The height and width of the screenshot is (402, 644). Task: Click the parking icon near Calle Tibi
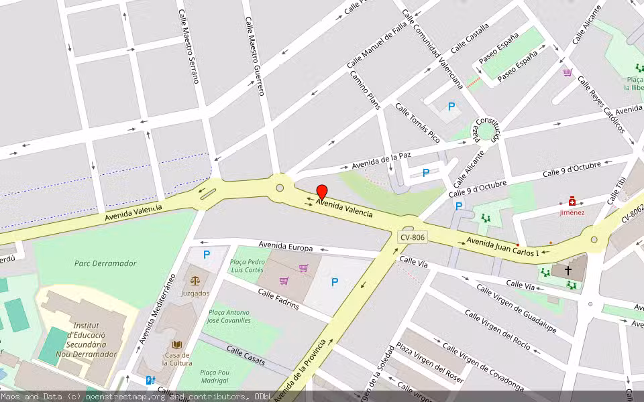pos(459,206)
